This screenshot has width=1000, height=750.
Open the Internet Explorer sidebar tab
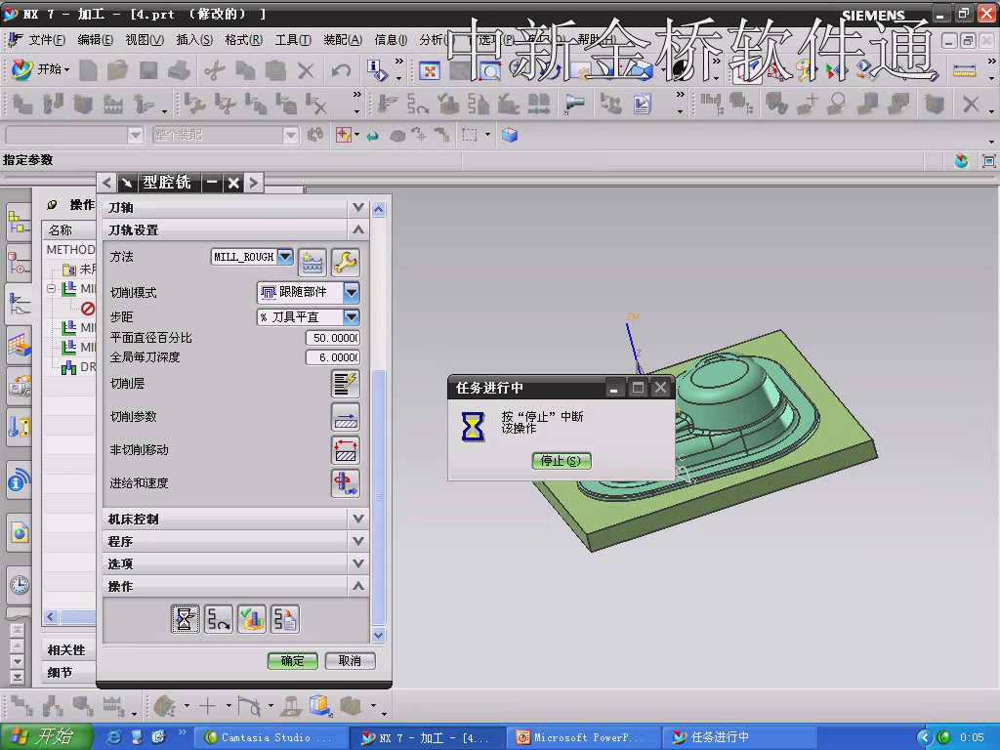[20, 532]
